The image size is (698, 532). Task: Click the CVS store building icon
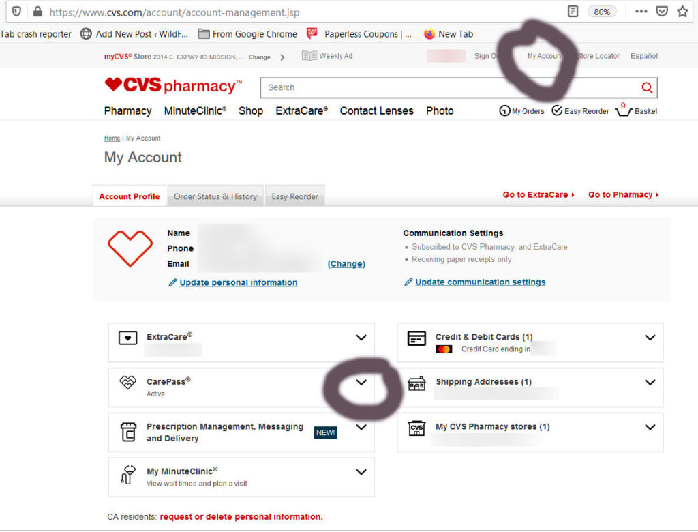[416, 428]
